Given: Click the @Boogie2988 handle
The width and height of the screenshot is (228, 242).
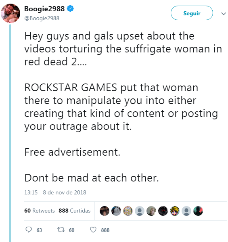Looking at the screenshot, I should click(x=42, y=18).
